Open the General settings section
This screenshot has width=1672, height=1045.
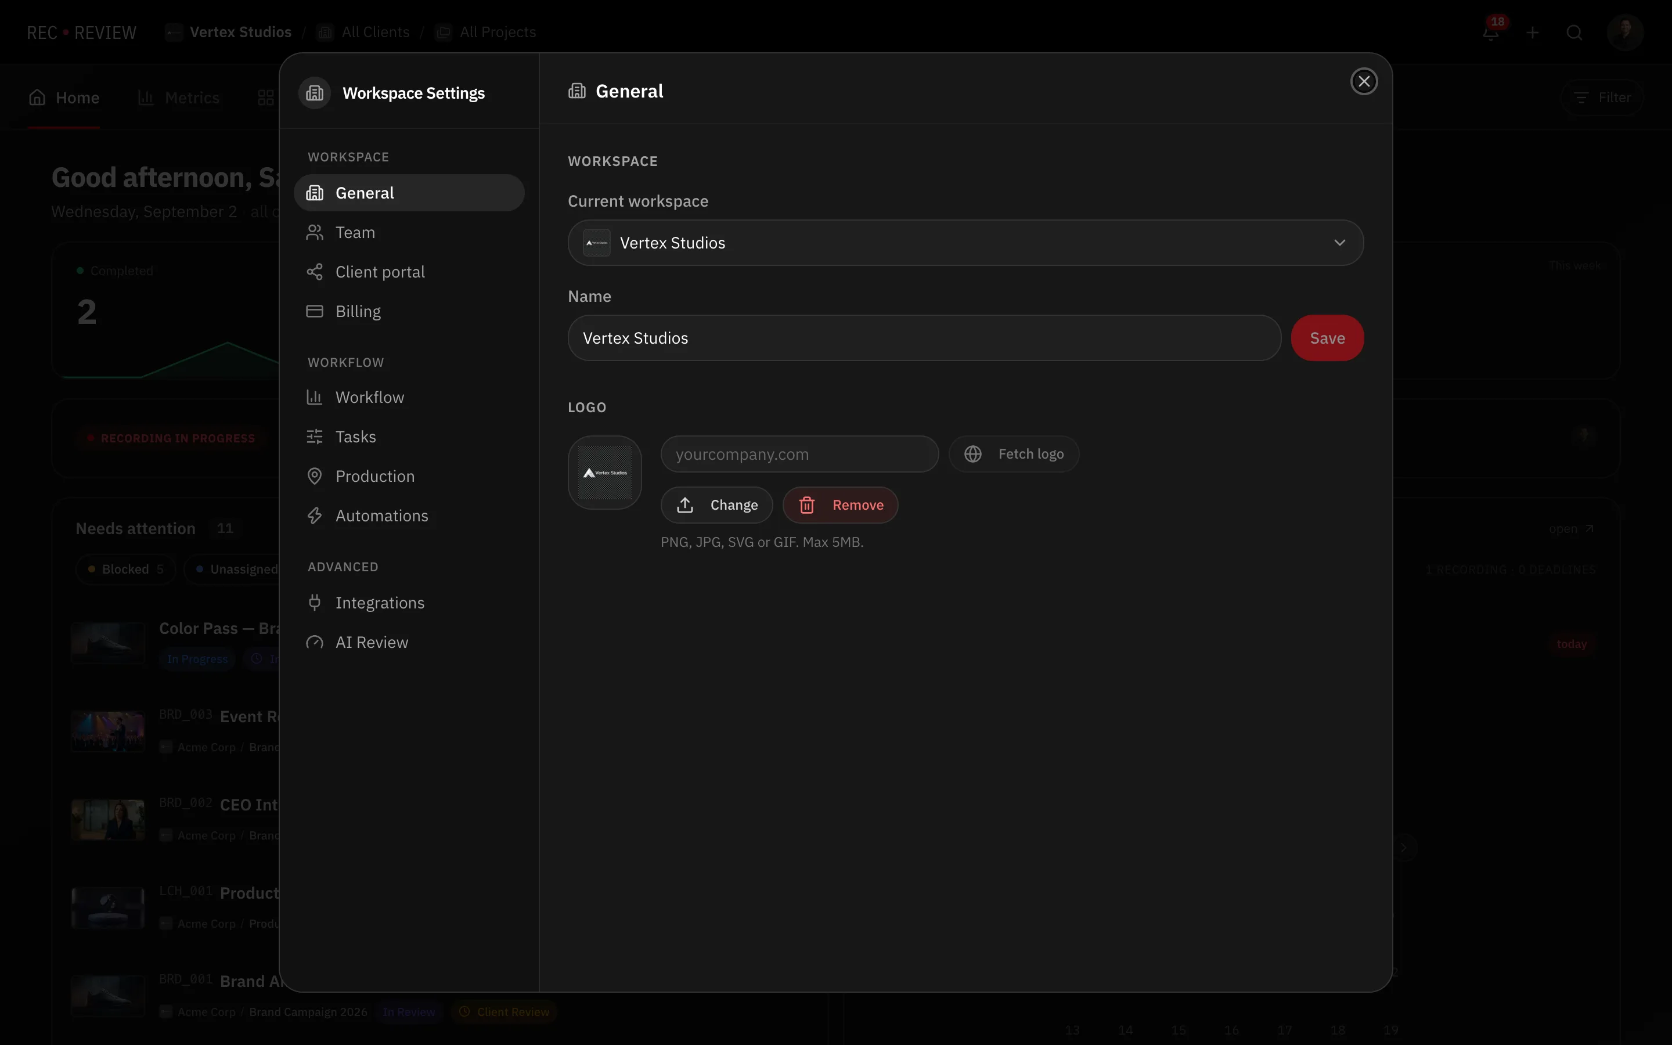[x=408, y=193]
